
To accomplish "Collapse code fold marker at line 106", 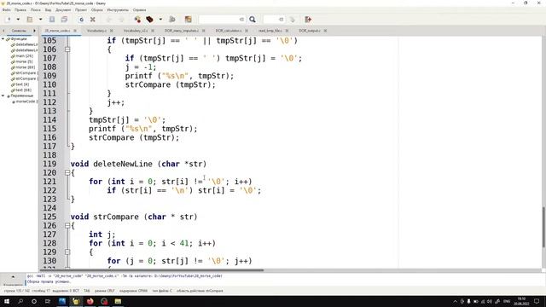I will [67, 49].
